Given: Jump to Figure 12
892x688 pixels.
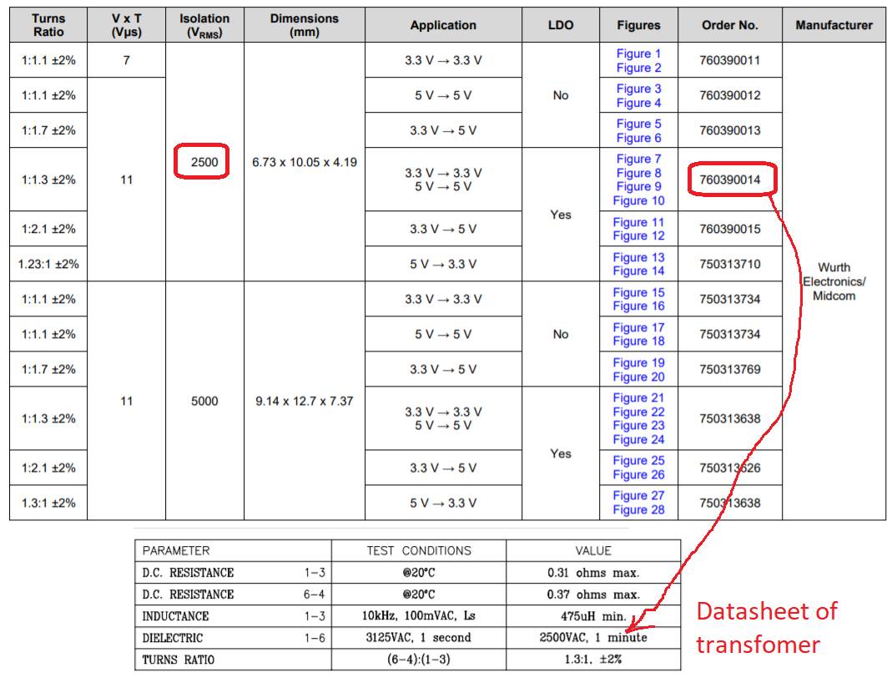Looking at the screenshot, I should pyautogui.click(x=638, y=236).
